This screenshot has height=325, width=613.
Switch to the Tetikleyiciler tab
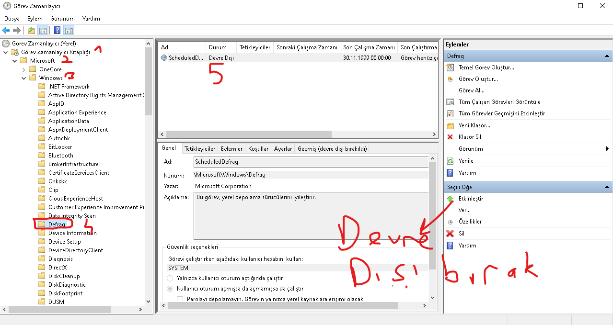200,149
